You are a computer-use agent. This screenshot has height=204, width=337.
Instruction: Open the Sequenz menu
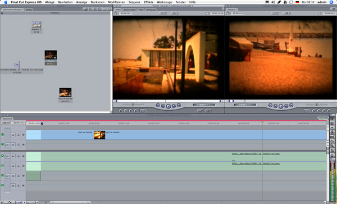(x=134, y=2)
